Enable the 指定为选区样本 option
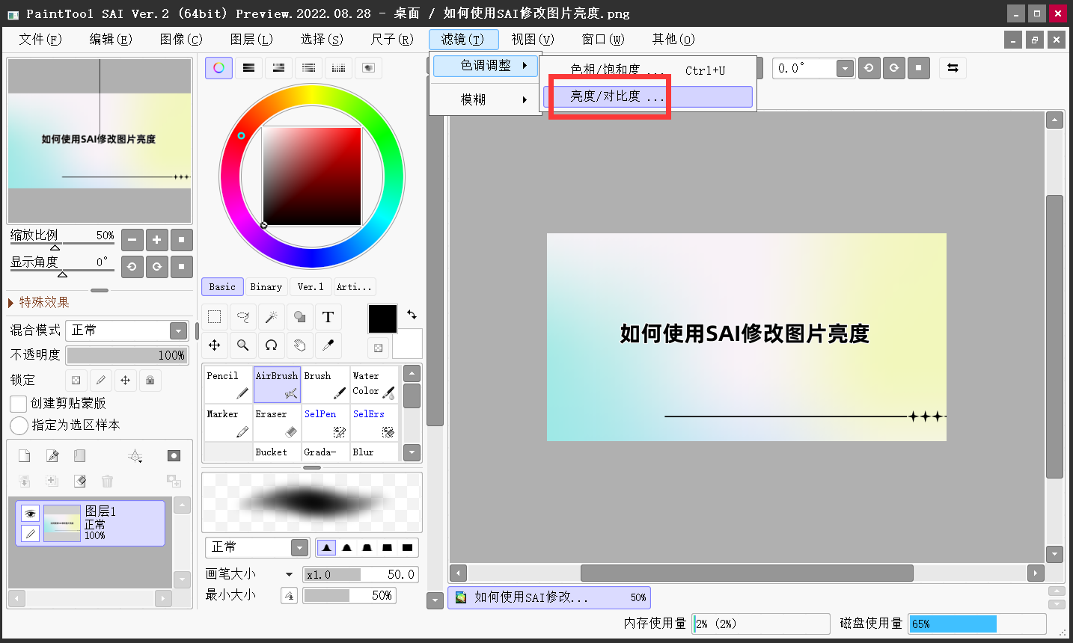This screenshot has width=1073, height=643. pos(19,425)
